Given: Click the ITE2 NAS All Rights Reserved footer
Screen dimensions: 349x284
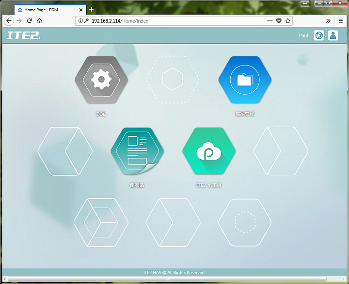Looking at the screenshot, I should click(x=174, y=273).
